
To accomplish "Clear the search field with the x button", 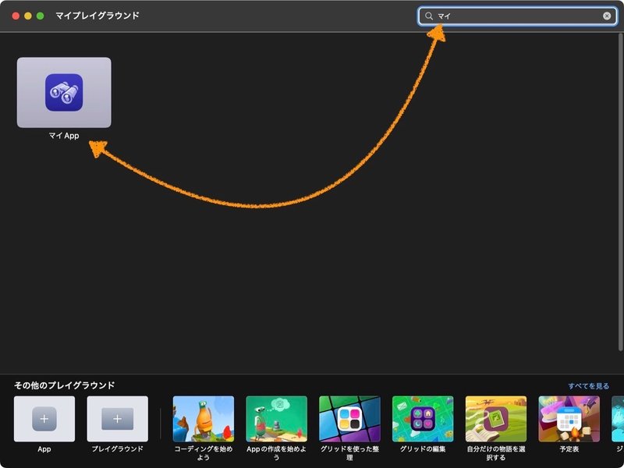I will click(607, 16).
